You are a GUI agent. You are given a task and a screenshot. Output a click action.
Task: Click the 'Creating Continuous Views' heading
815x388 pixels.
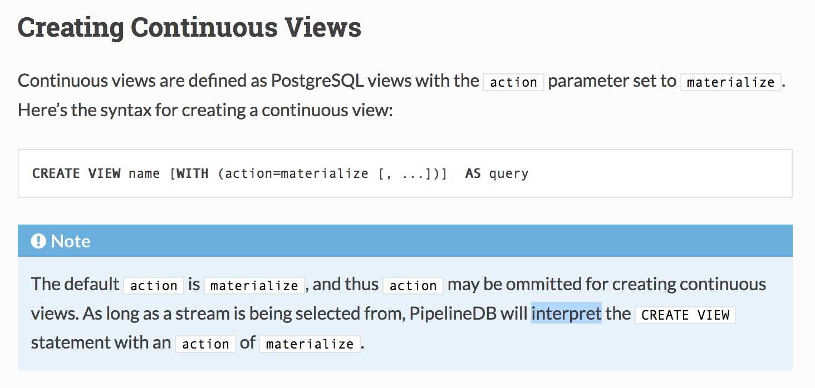pos(190,28)
